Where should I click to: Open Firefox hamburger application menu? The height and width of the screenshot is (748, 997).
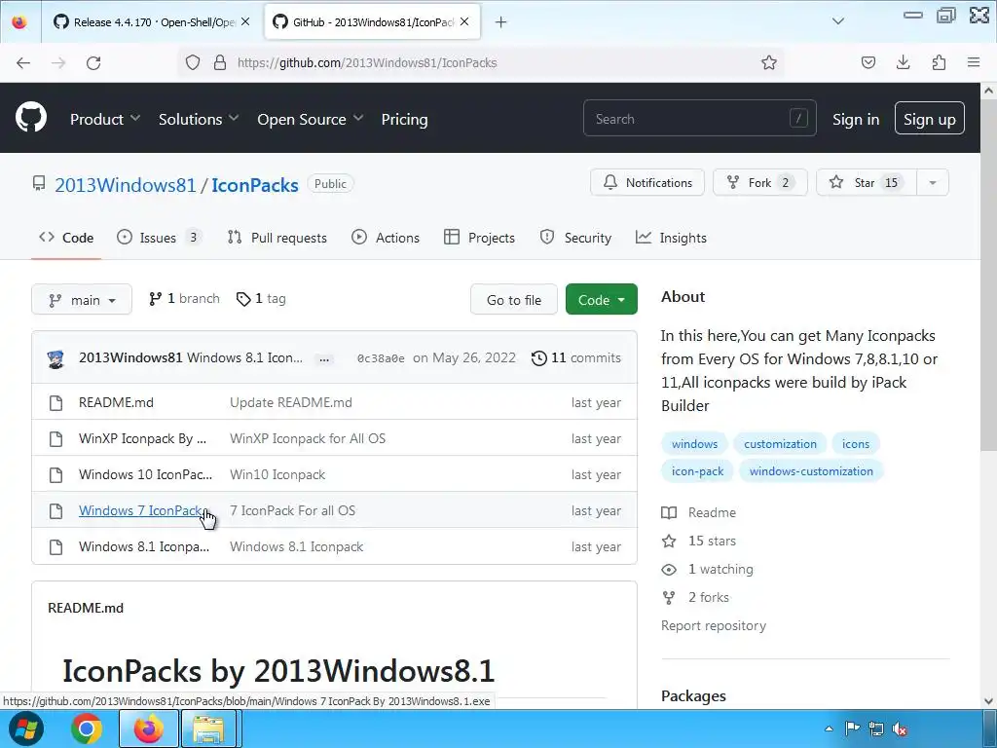[974, 62]
